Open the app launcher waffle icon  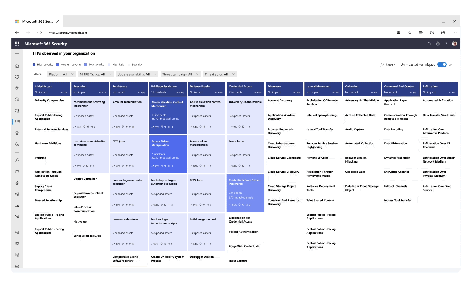pos(17,44)
